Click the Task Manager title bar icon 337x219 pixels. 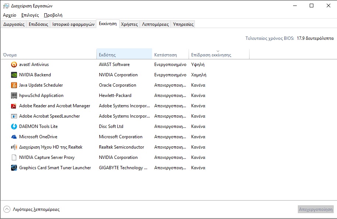click(x=6, y=6)
